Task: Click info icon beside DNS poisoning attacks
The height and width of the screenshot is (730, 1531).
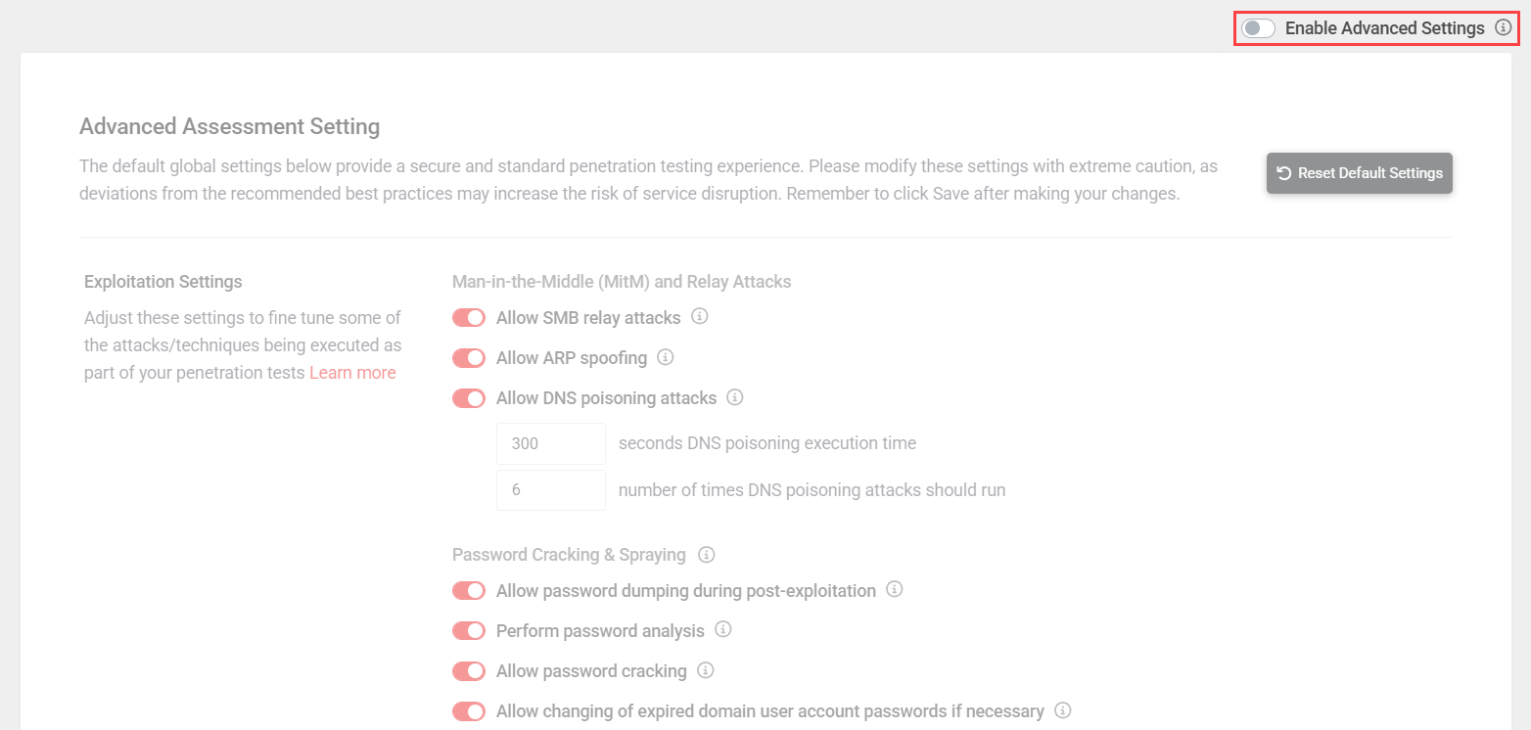Action: 736,397
